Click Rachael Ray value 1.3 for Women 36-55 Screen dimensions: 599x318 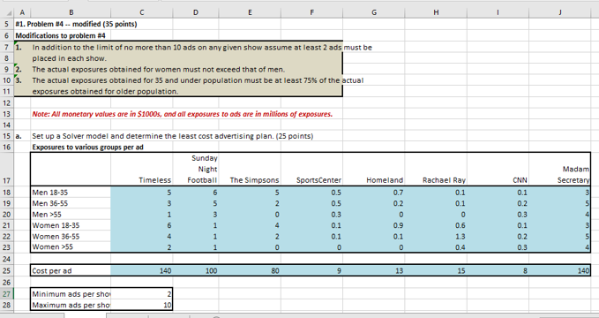[x=436, y=237]
